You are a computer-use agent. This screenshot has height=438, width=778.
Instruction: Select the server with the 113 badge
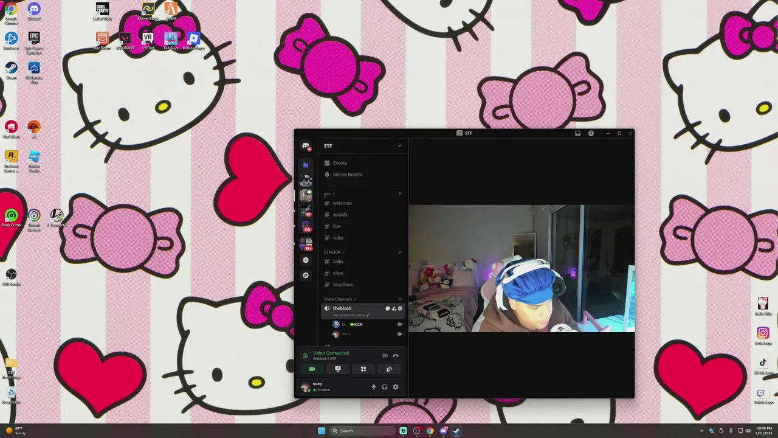[306, 226]
